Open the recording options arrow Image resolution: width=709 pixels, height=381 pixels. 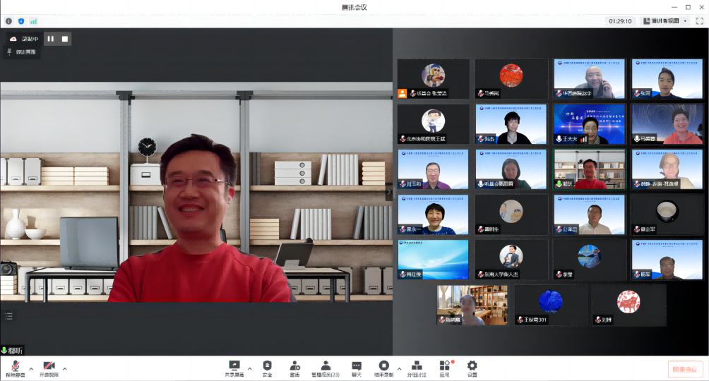tap(399, 368)
